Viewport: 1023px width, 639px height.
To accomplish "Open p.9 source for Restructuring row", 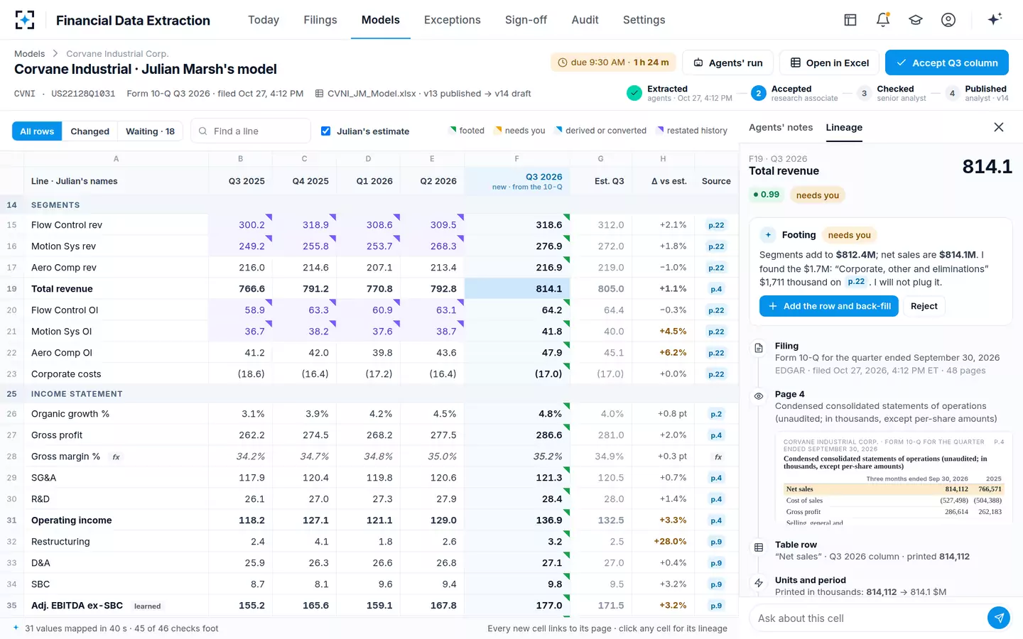I will (716, 542).
